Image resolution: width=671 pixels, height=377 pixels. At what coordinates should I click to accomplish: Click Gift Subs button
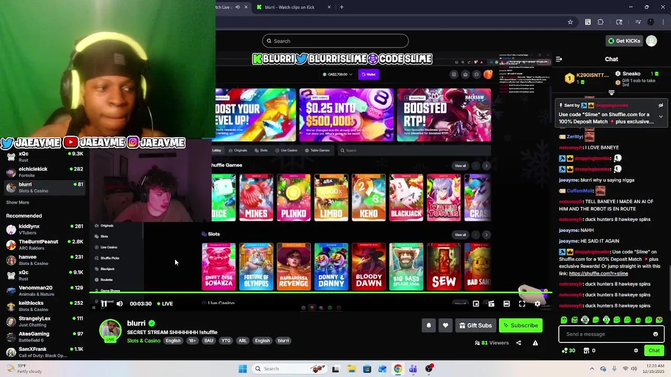click(x=475, y=326)
